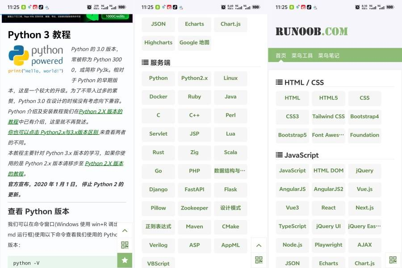The height and width of the screenshot is (268, 402).
Task: Open the HTML5 tutorial
Action: (328, 98)
